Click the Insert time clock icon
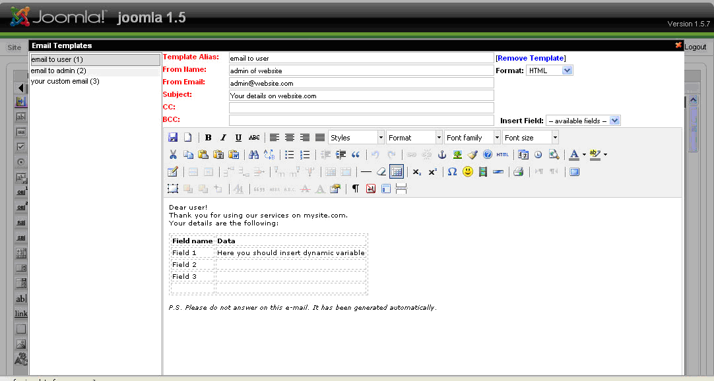Screen dimensions: 714x381 coord(538,155)
